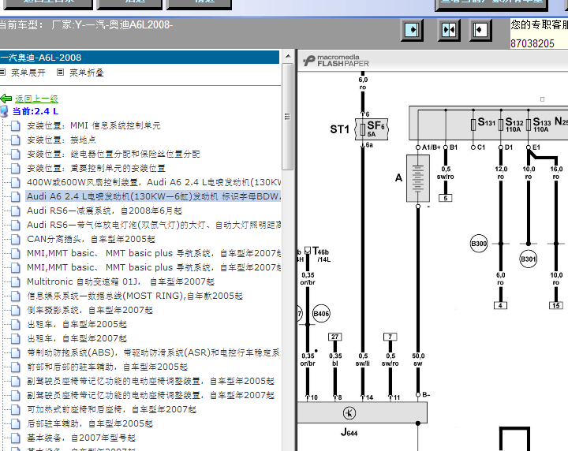This screenshot has height=451, width=568.
Task: Click the B301 connection circle
Action: tap(528, 259)
